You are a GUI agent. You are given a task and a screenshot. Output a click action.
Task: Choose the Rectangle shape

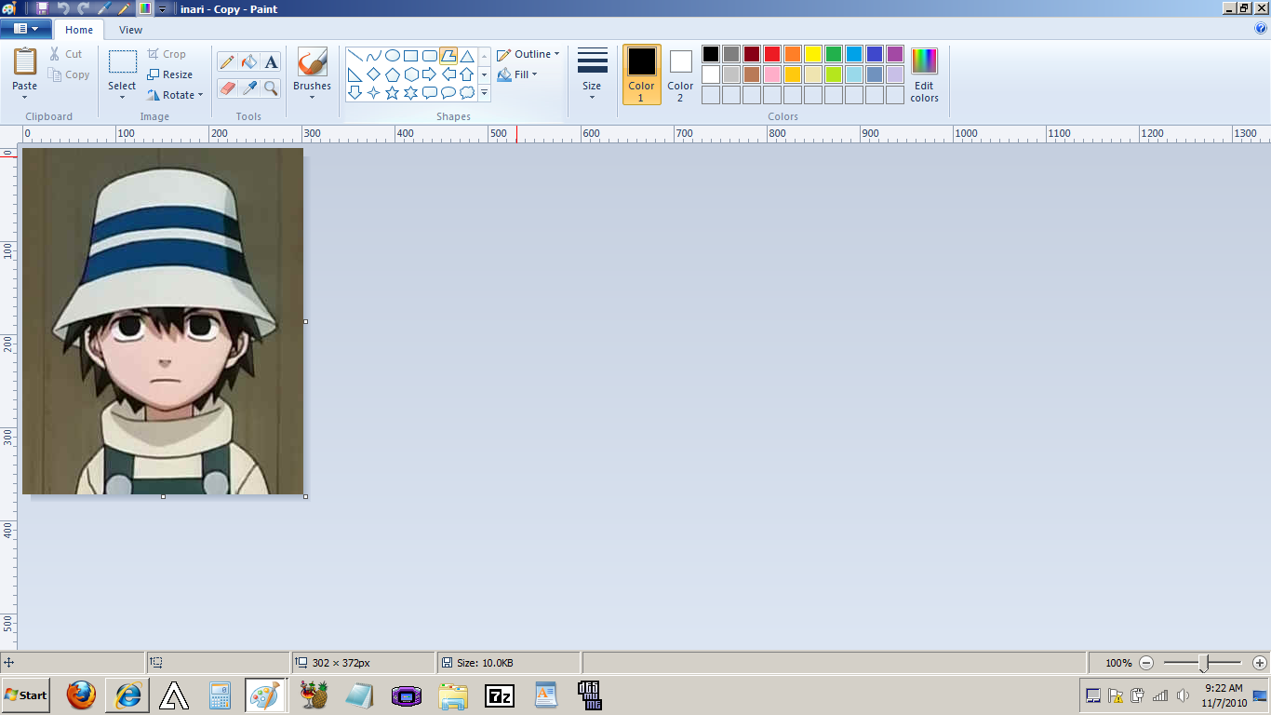click(410, 56)
